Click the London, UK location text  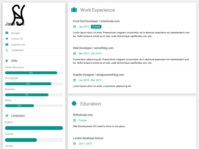17,39
